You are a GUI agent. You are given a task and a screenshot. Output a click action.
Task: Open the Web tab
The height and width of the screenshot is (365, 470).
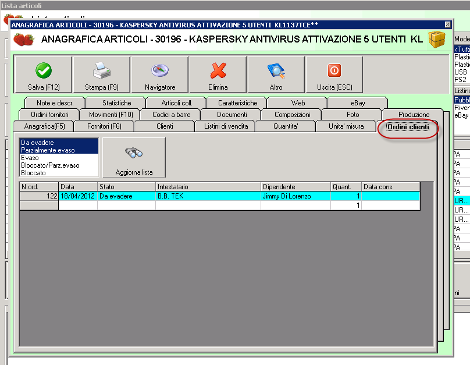[x=298, y=103]
